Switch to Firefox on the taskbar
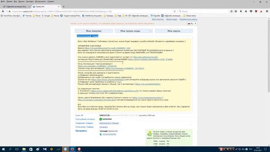The height and width of the screenshot is (152, 270). pos(72,149)
